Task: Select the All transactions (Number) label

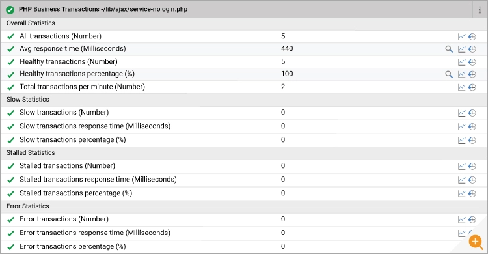Action: [61, 36]
